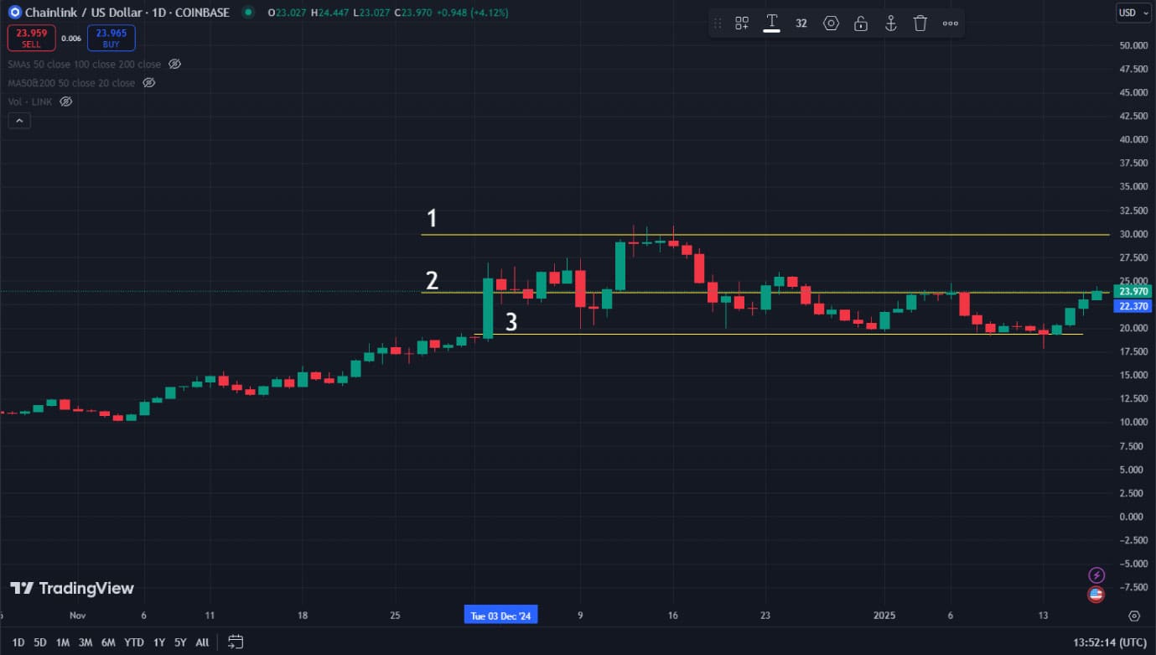Toggle visibility of SMAs 50 100 200 indicator
The height and width of the screenshot is (655, 1156).
tap(174, 64)
